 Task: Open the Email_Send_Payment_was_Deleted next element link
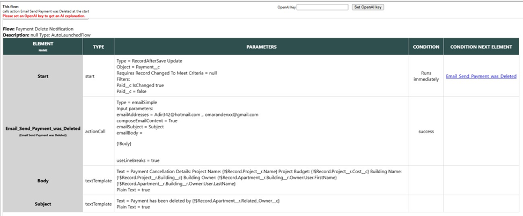pyautogui.click(x=481, y=76)
